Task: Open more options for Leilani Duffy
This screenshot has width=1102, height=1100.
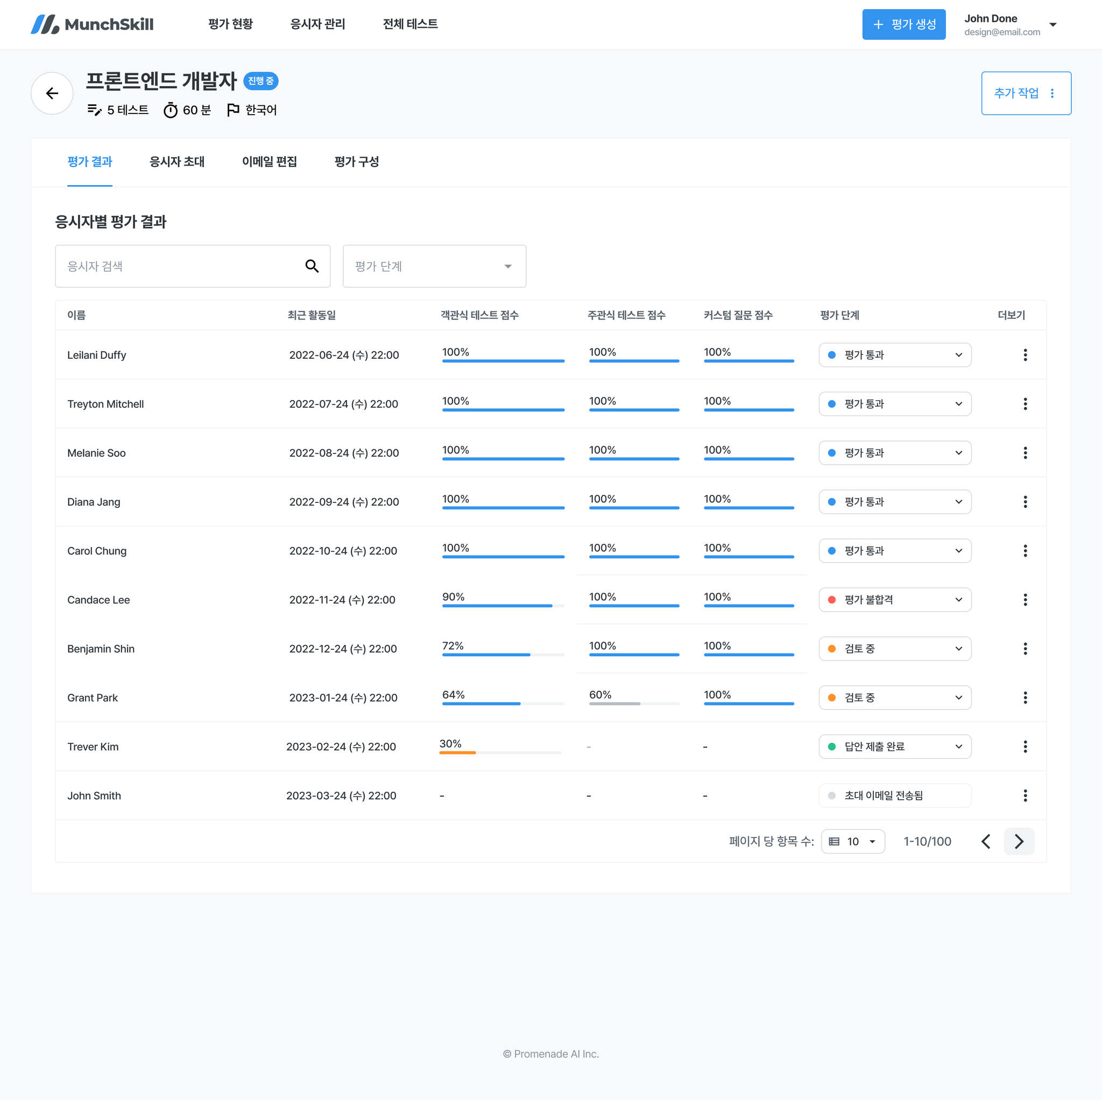Action: click(1025, 354)
